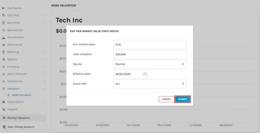The image size is (260, 133).
Task: Expand the Admin Records chevron
Action: pos(45,74)
